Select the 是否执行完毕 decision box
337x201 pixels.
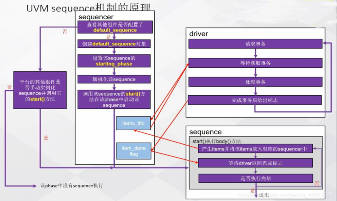pos(255,178)
